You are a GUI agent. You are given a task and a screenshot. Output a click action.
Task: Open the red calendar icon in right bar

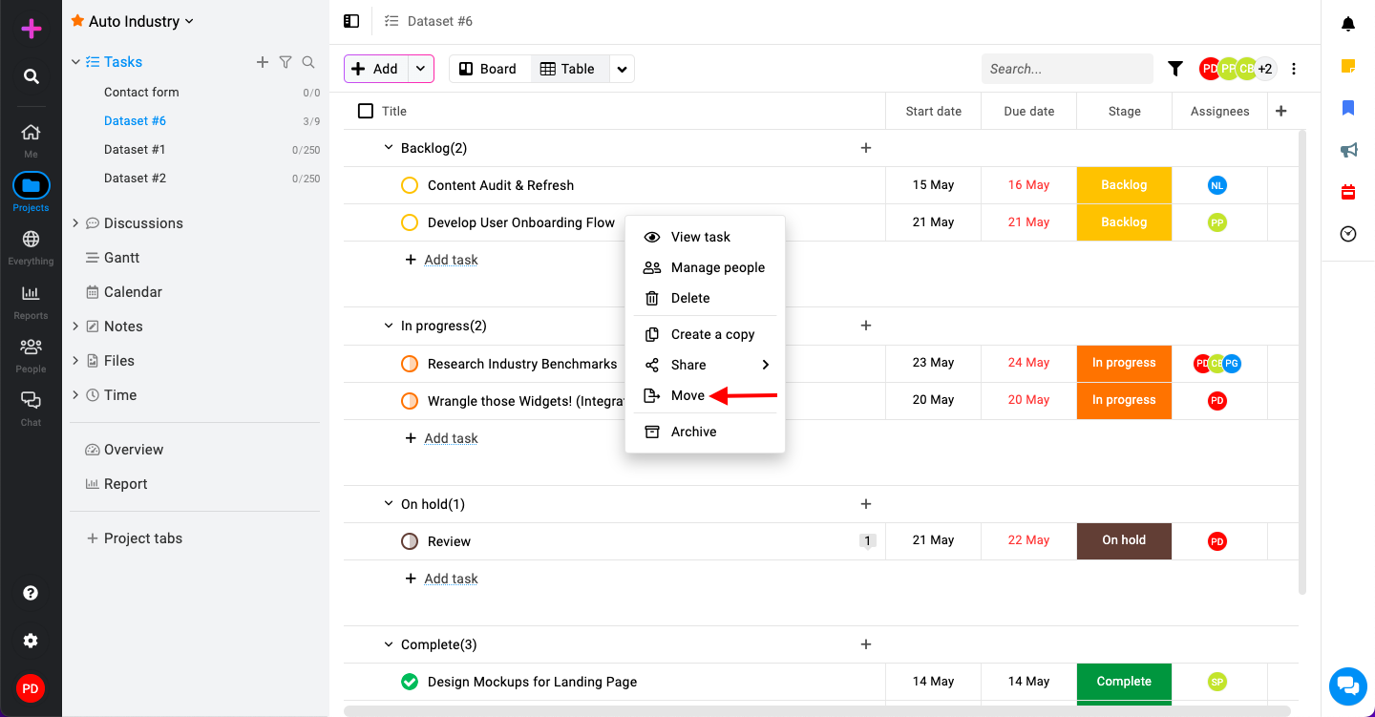pyautogui.click(x=1348, y=192)
